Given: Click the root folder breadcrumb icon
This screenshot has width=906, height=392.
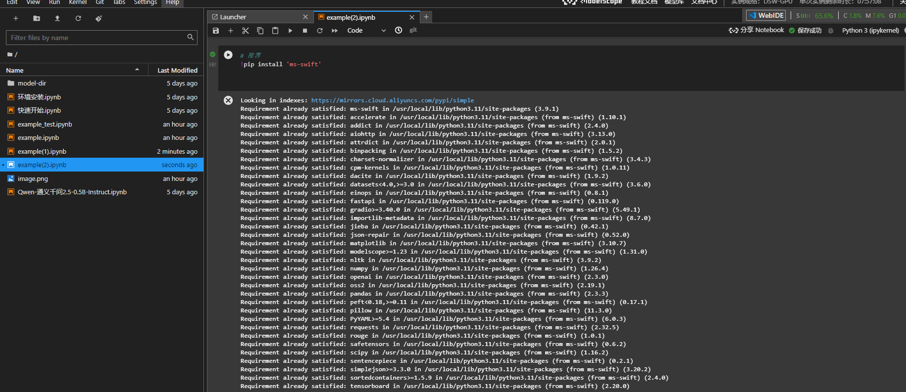Looking at the screenshot, I should 10,54.
